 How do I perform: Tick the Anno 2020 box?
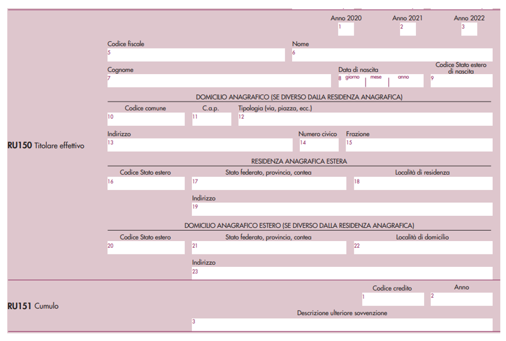[x=346, y=29]
